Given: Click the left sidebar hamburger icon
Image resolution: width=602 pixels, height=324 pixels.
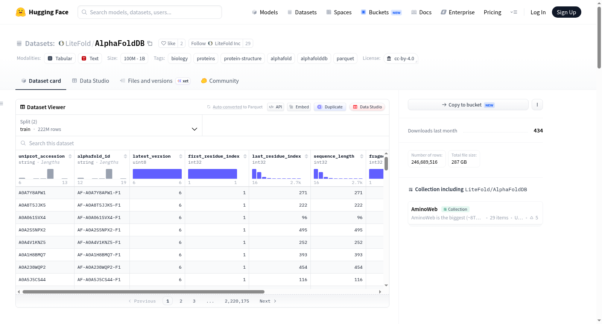Looking at the screenshot, I should [2, 103].
